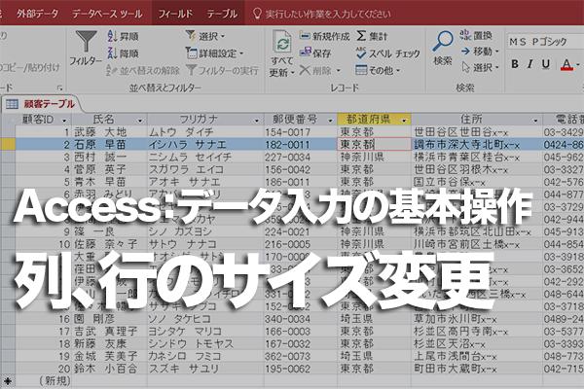
Task: Open 顧客ID column dropdown arrow
Action: [x=64, y=121]
